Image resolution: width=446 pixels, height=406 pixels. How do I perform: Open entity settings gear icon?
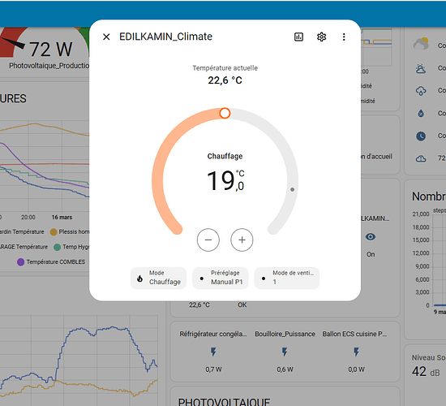321,37
